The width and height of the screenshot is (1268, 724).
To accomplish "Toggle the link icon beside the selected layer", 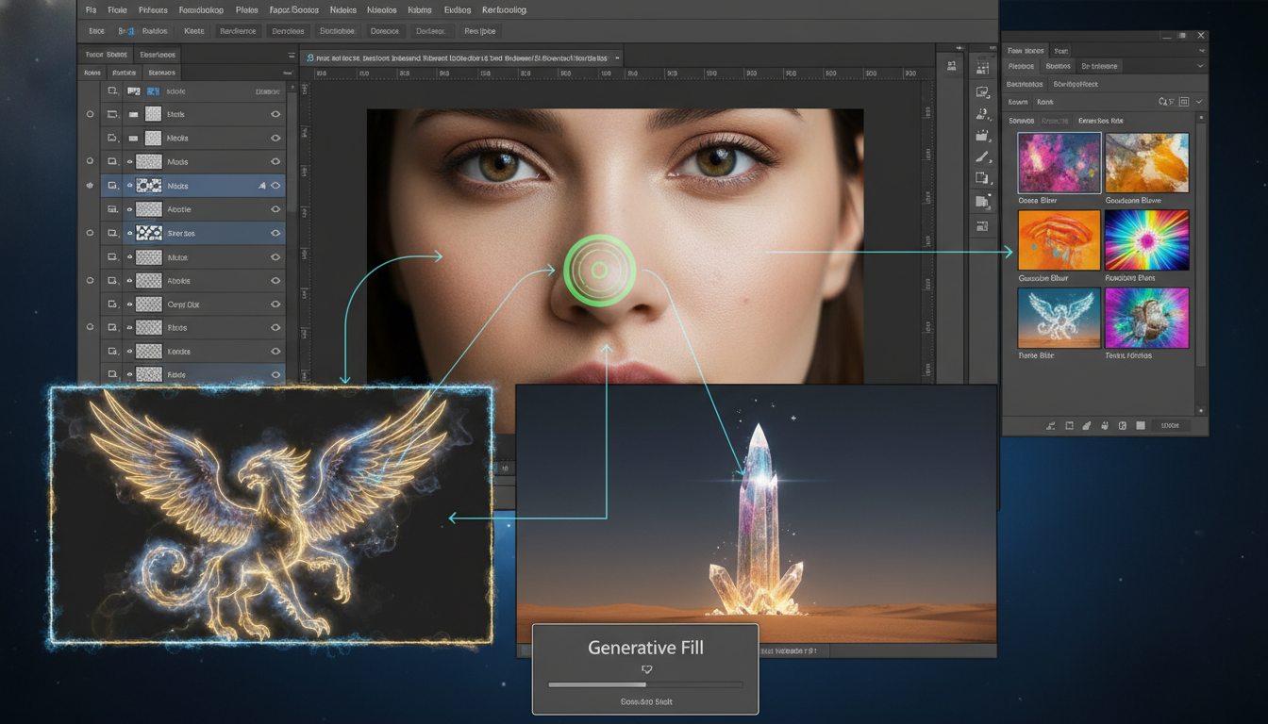I will (261, 186).
